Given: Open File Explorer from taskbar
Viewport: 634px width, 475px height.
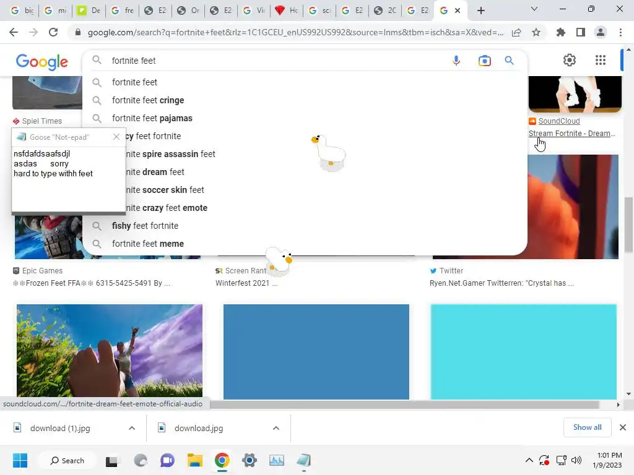Looking at the screenshot, I should click(194, 460).
